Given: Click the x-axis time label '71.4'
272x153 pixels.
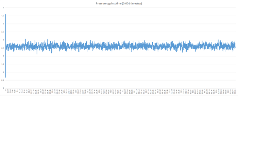Looking at the screenshot, I should pyautogui.click(x=169, y=91).
